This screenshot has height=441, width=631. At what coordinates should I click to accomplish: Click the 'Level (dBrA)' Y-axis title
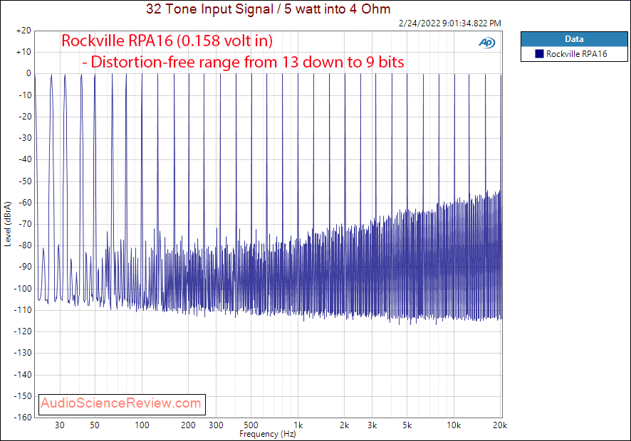pos(8,224)
